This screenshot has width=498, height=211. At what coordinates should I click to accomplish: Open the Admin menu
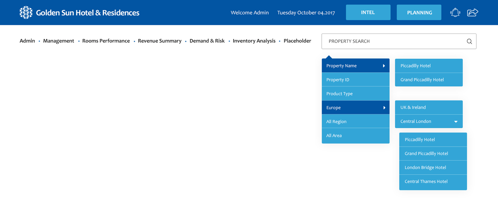(x=27, y=41)
